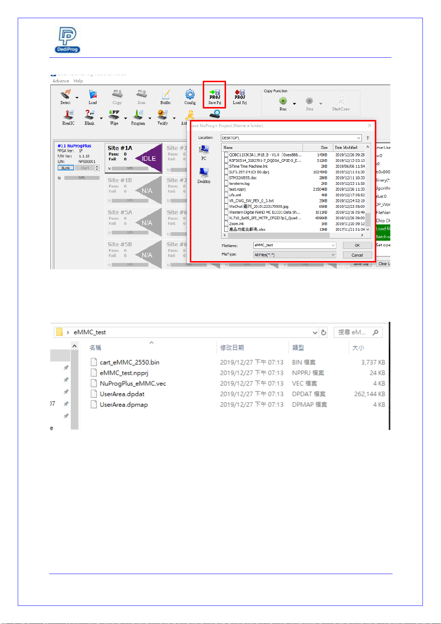Expand explorer address history dropdown

click(x=315, y=333)
